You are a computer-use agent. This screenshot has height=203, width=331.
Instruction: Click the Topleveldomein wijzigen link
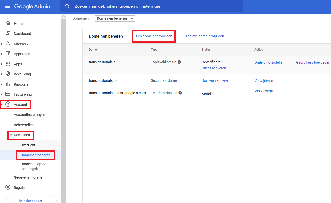tap(205, 36)
